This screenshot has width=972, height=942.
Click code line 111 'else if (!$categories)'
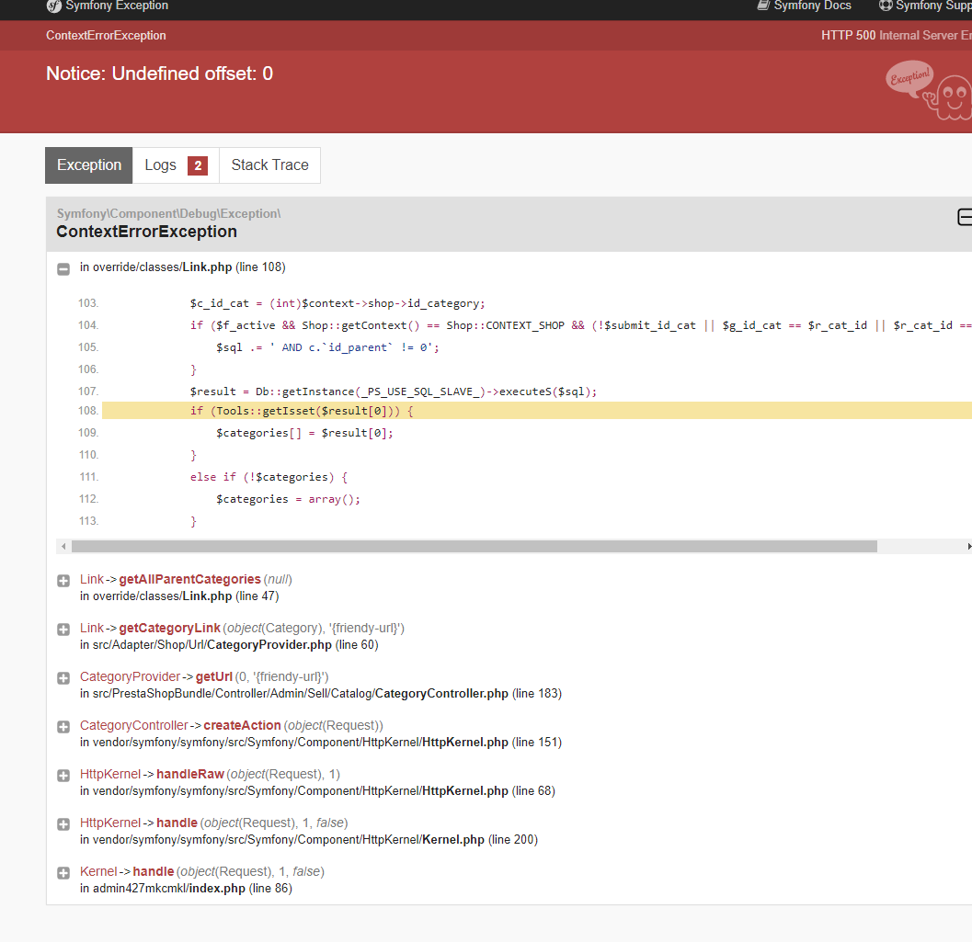point(269,477)
